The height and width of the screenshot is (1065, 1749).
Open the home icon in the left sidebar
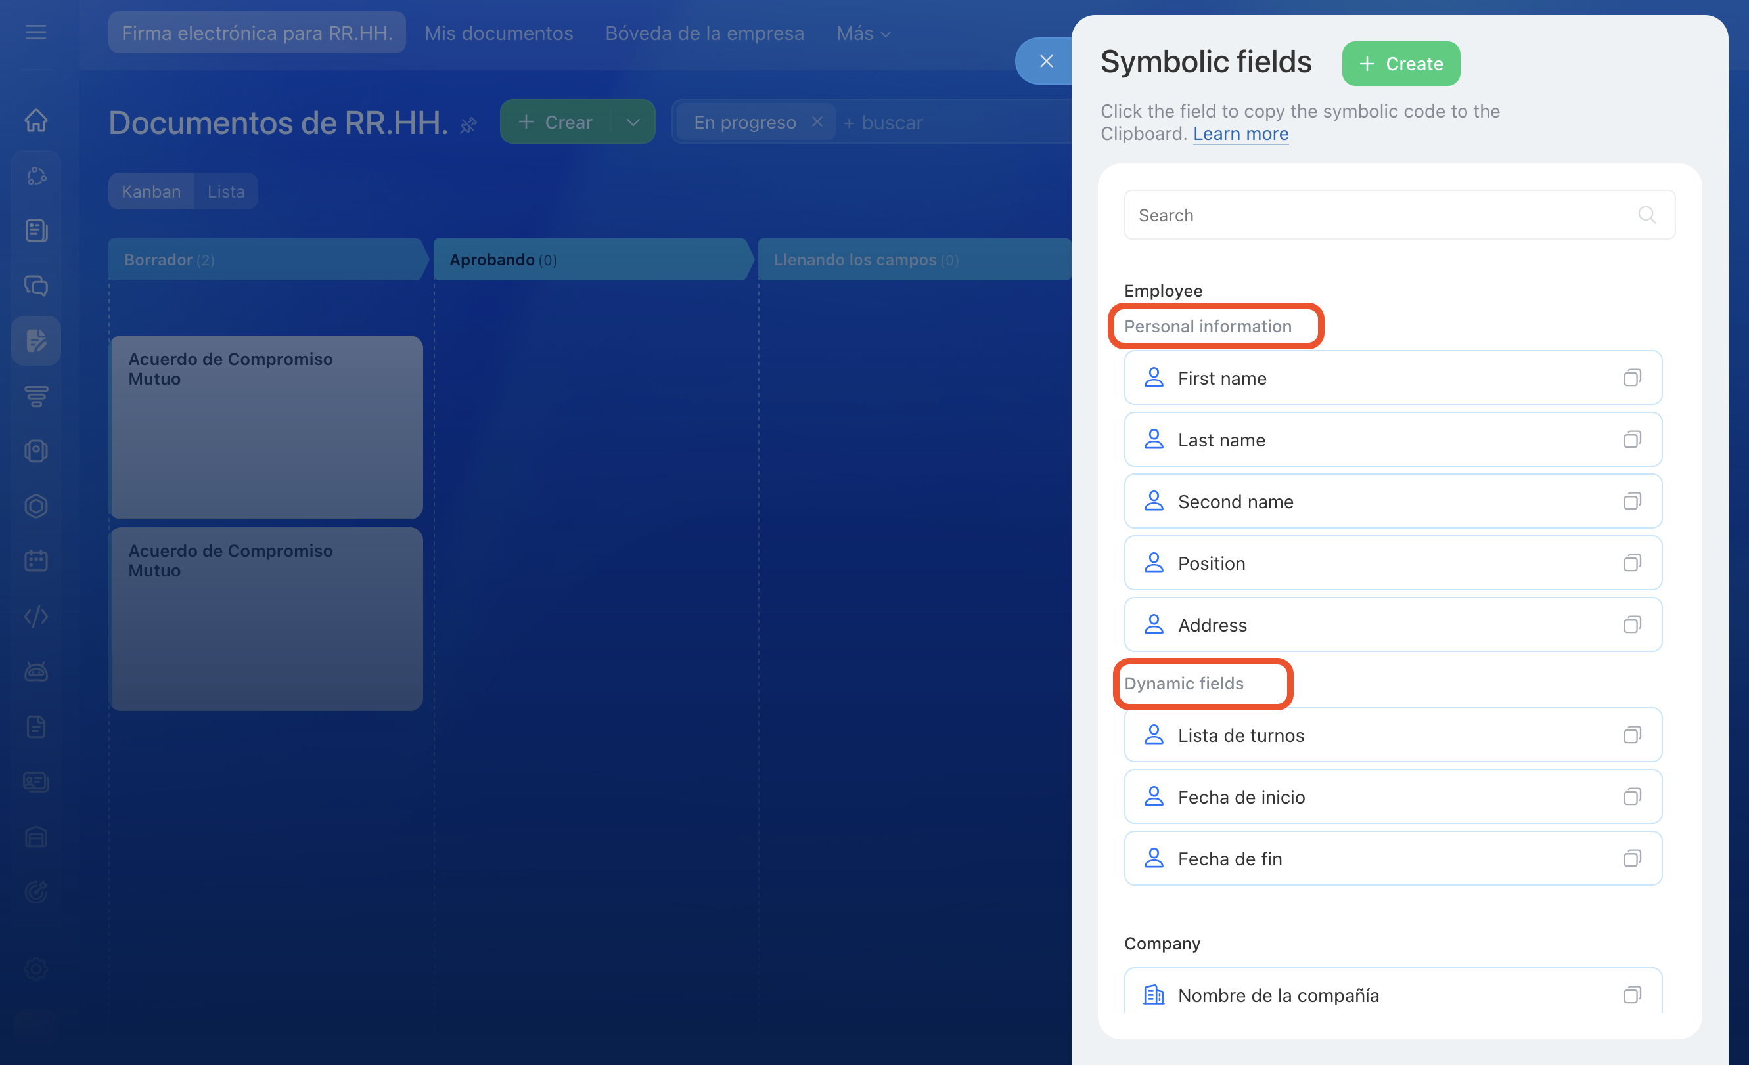36,120
